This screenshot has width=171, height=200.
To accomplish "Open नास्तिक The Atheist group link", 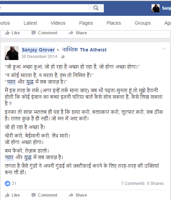I will 84,50.
